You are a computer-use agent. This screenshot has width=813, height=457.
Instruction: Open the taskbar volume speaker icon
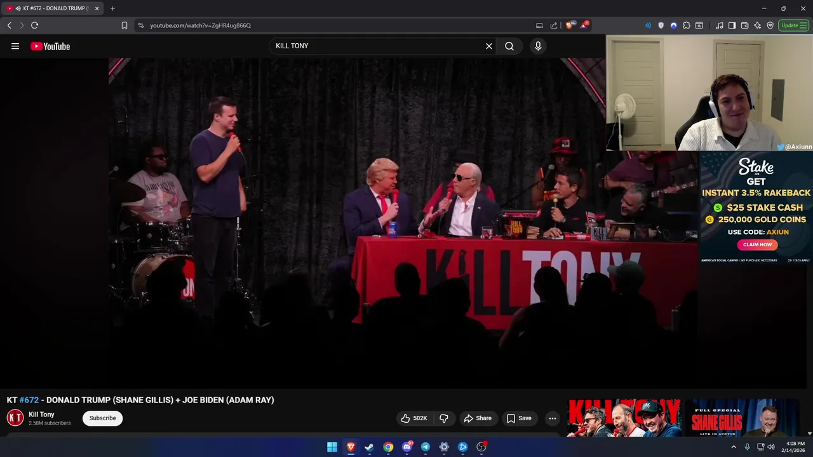(771, 447)
